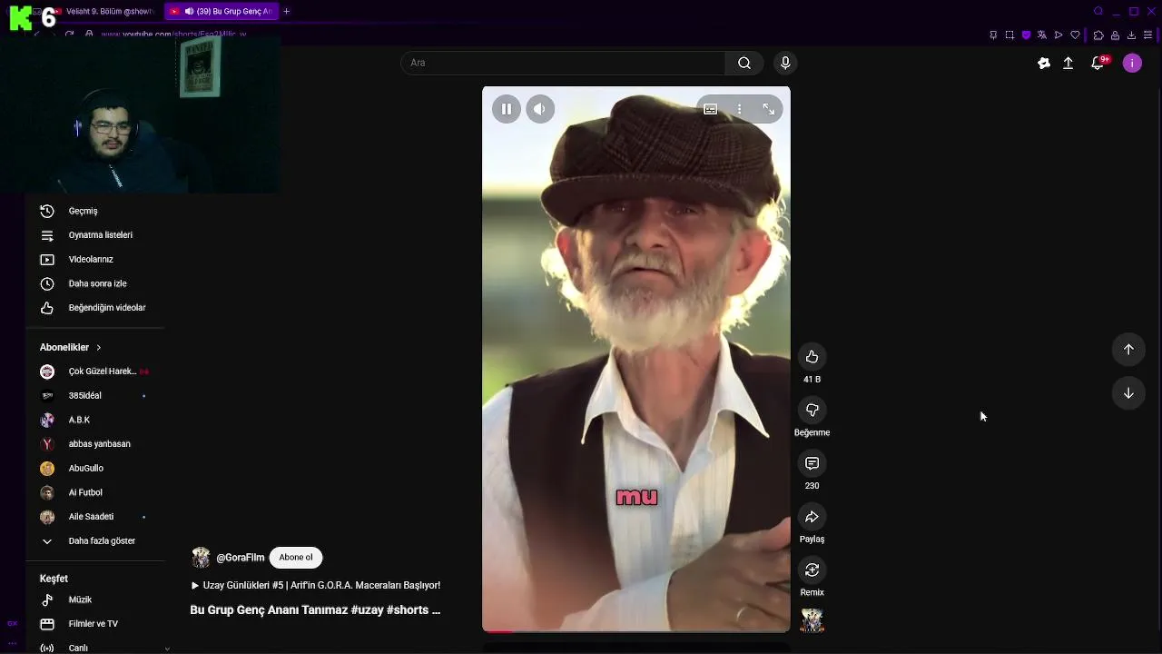The image size is (1162, 654).
Task: Pause the Shorts video
Action: (x=507, y=109)
